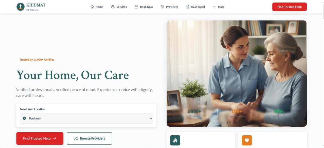This screenshot has height=148, width=324.
Task: Open the More navigation menu
Action: click(218, 7)
